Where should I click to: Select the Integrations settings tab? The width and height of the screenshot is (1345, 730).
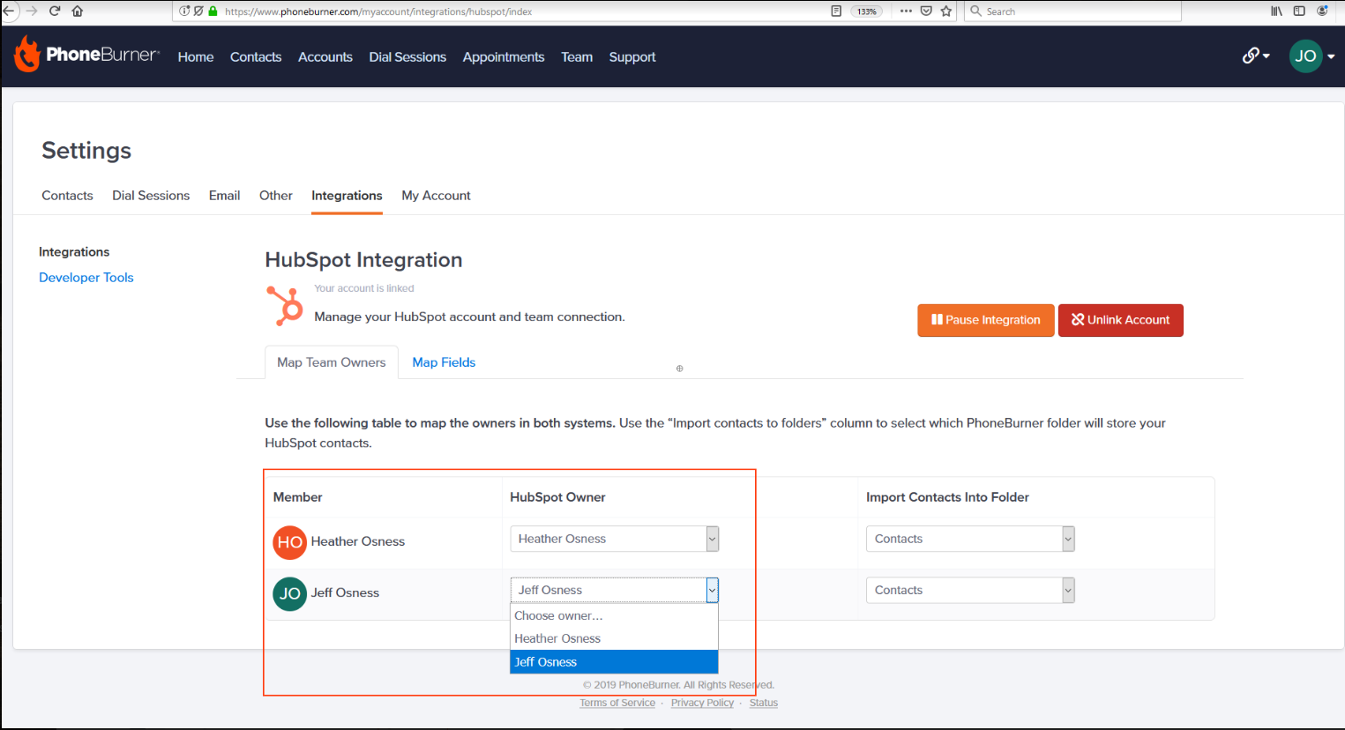point(347,195)
